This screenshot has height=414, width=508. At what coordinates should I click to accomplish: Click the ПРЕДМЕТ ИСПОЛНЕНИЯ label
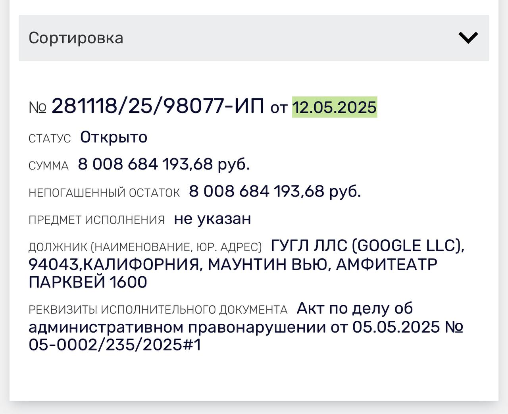(x=96, y=220)
